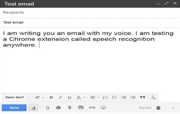This screenshot has width=180, height=114.
Task: Open the text color picker
Action: point(79,98)
